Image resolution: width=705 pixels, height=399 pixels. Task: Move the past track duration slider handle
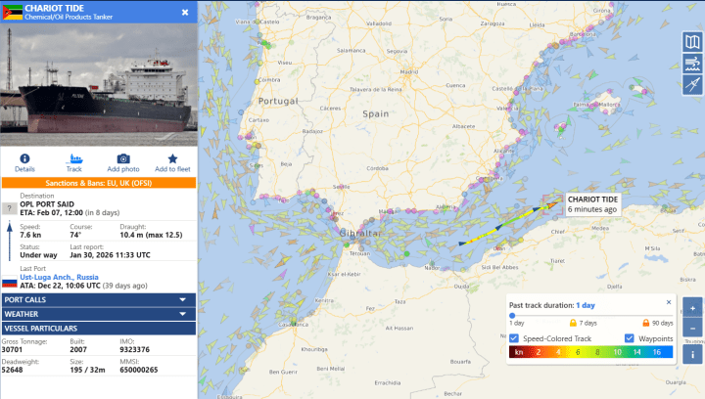512,316
